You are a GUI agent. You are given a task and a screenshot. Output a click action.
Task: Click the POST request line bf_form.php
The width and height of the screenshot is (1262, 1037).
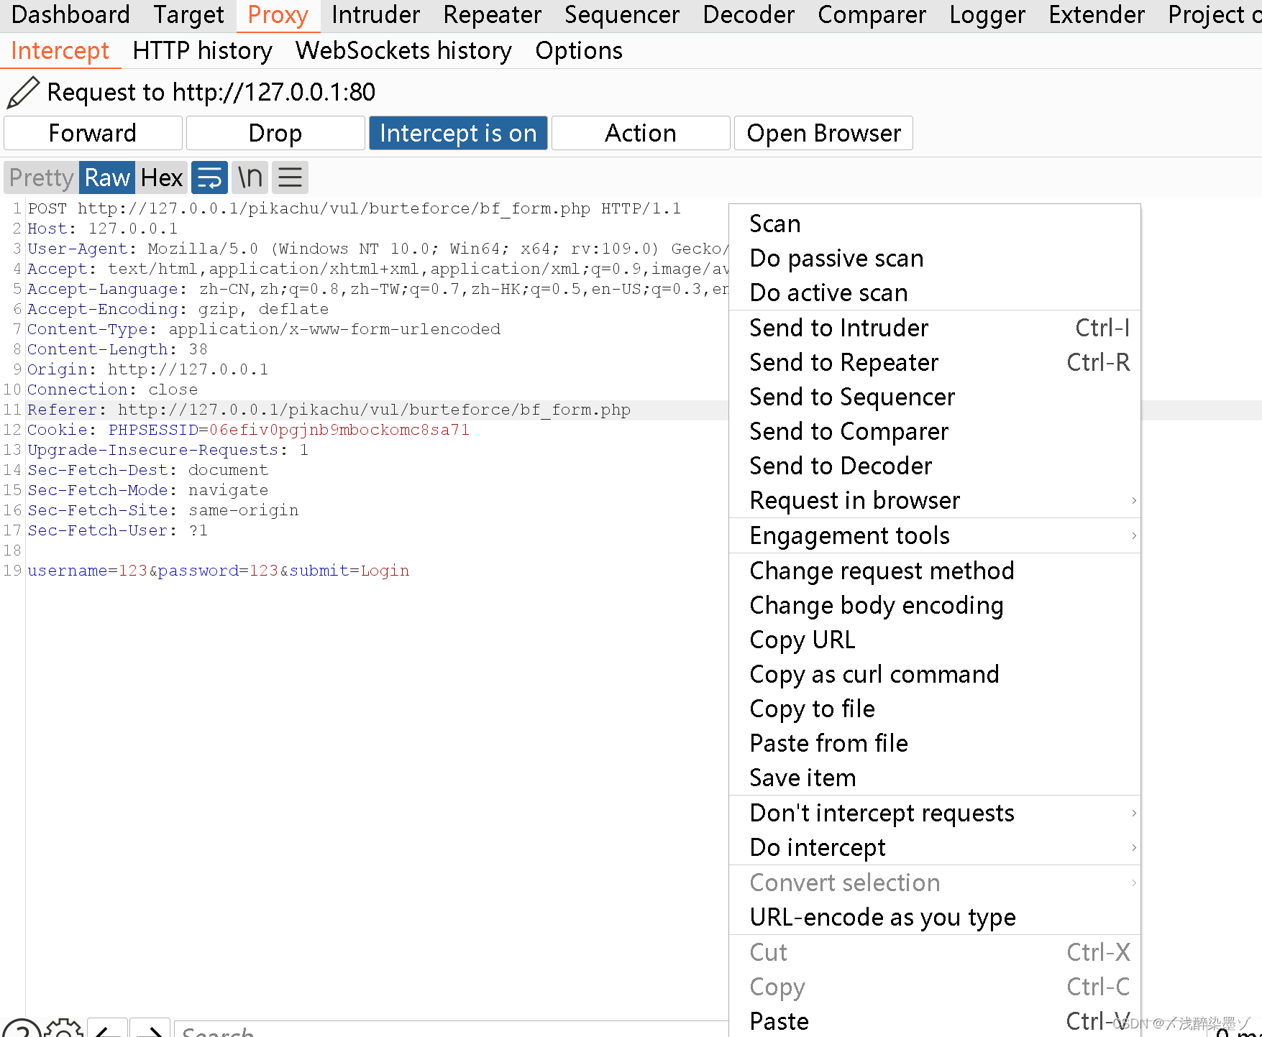(x=355, y=208)
